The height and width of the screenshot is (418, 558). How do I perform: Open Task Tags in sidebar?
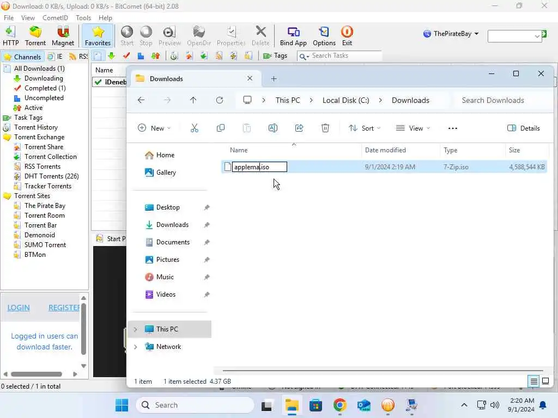coord(28,118)
